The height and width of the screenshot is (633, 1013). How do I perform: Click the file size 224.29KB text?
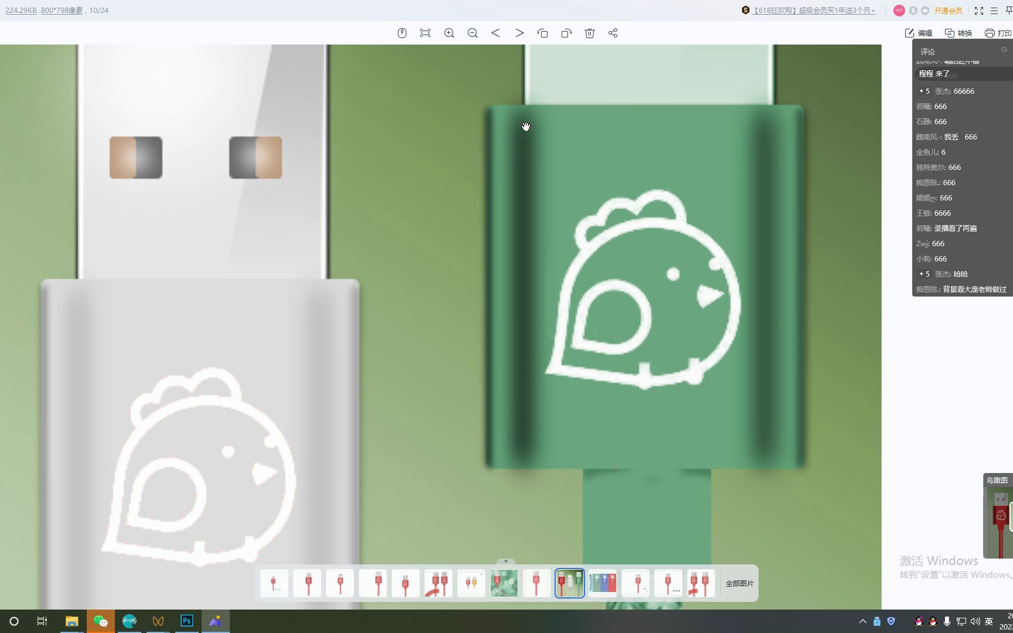click(x=21, y=11)
